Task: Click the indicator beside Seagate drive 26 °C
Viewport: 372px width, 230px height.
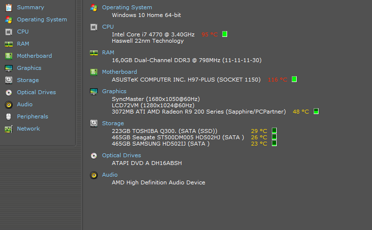Action: [274, 137]
